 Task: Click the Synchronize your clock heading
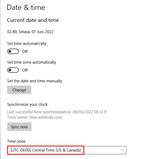[x=27, y=104]
